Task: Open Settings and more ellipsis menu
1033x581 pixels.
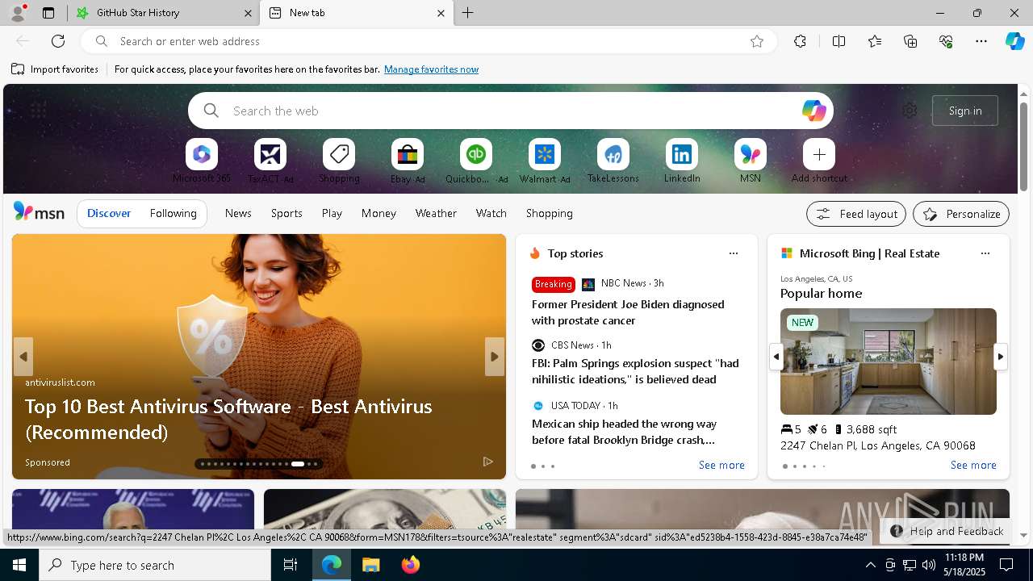Action: (981, 41)
